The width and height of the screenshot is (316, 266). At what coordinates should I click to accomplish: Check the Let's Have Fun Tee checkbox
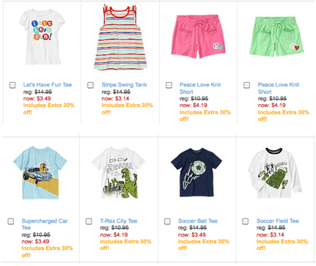[x=12, y=85]
